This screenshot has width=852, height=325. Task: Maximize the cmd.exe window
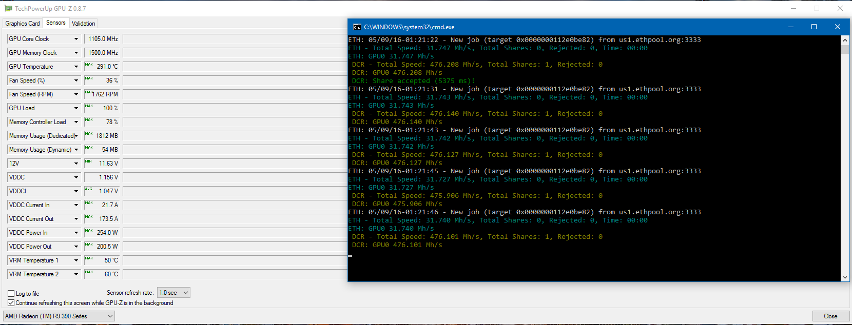(814, 27)
